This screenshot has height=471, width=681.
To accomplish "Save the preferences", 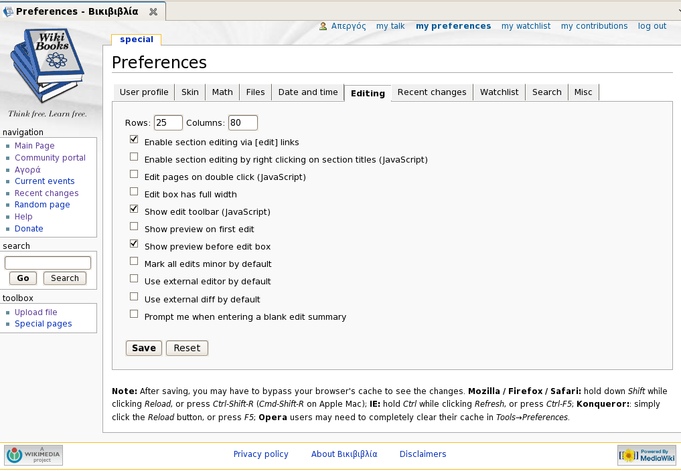I will (144, 348).
